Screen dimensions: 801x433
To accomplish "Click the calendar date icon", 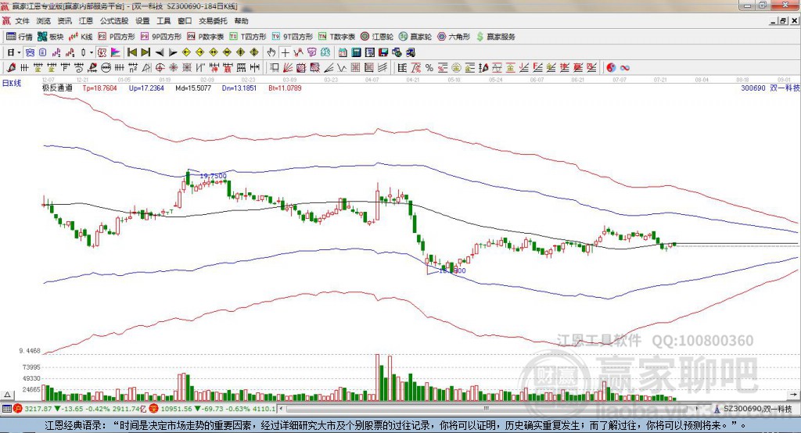I will (343, 52).
